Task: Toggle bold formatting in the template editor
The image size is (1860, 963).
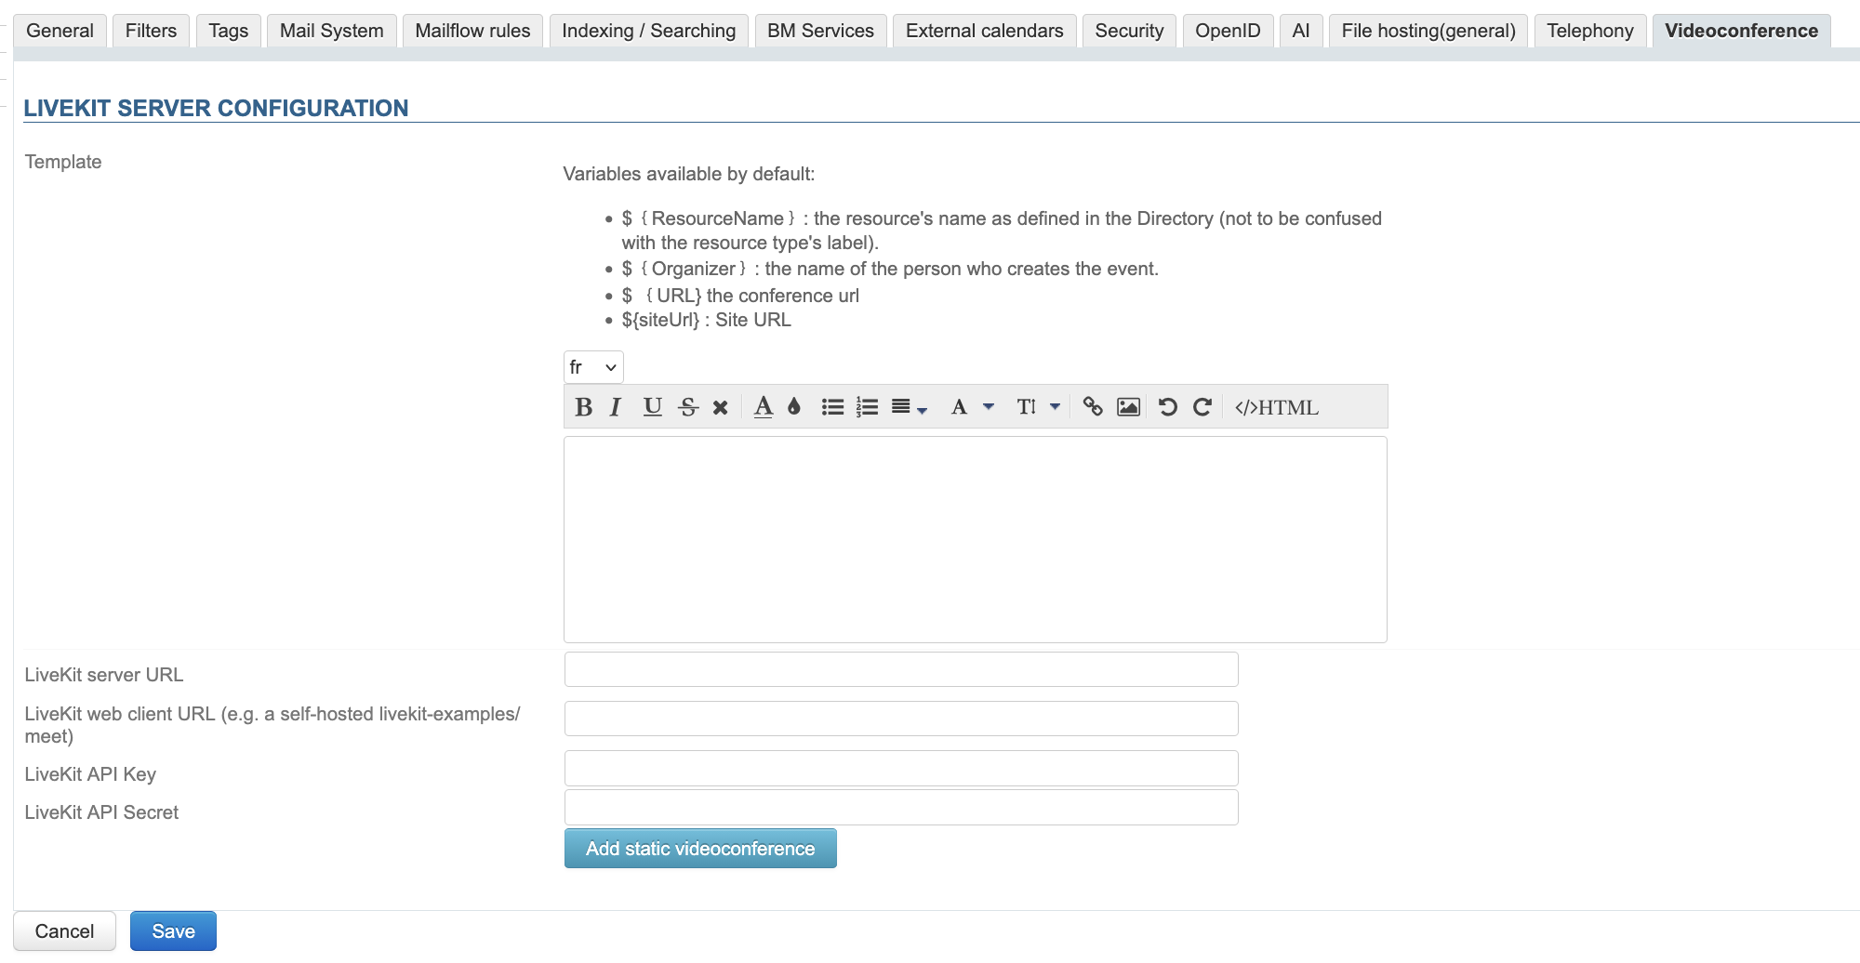Action: (x=583, y=407)
